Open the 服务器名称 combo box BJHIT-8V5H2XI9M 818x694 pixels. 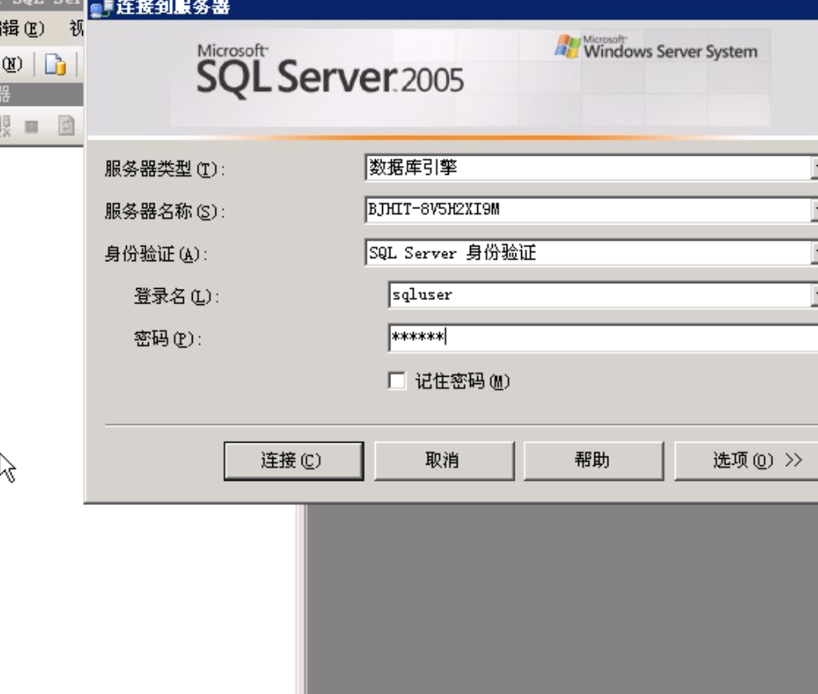(x=591, y=210)
